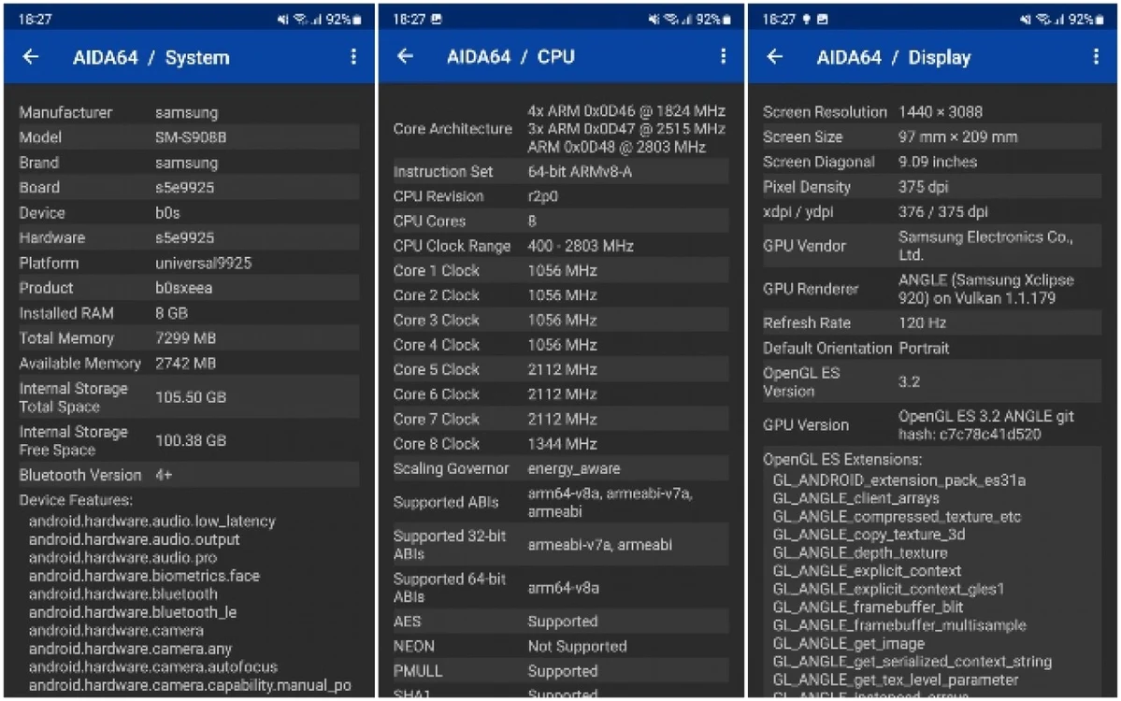Image resolution: width=1121 pixels, height=701 pixels.
Task: Select CPU Revision r2p0 row
Action: click(561, 196)
